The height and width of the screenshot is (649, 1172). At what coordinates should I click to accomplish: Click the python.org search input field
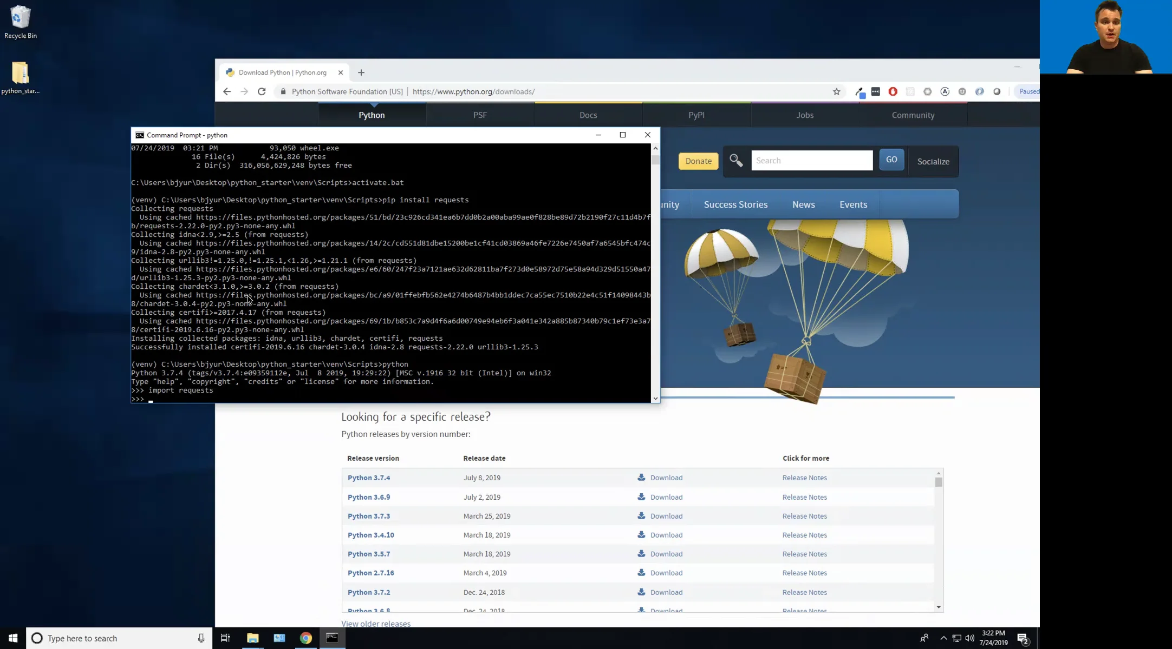point(812,160)
